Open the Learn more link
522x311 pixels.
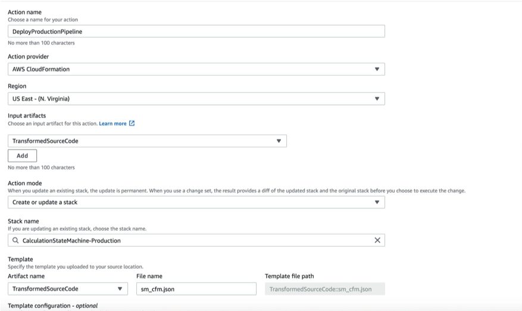click(x=112, y=124)
